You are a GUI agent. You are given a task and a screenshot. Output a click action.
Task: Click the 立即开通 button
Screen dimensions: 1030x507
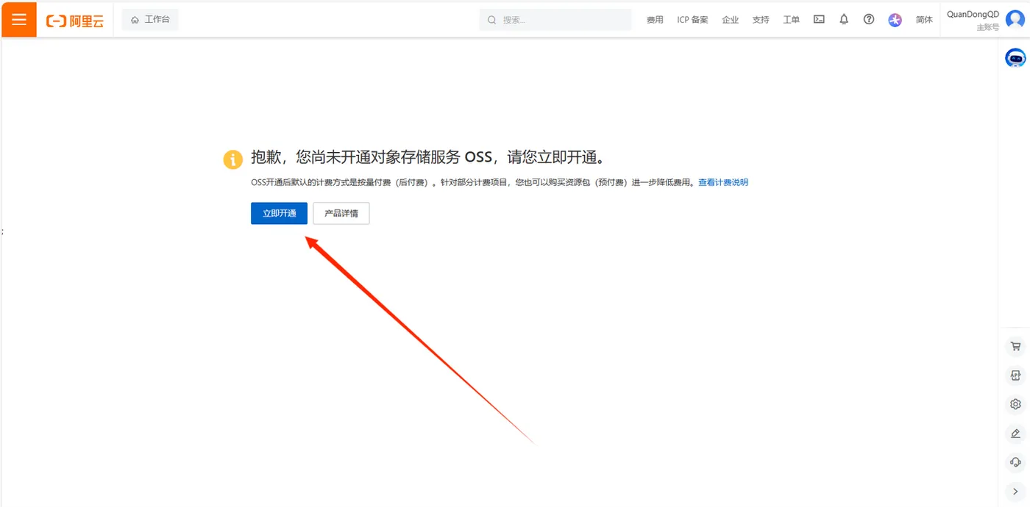tap(279, 213)
